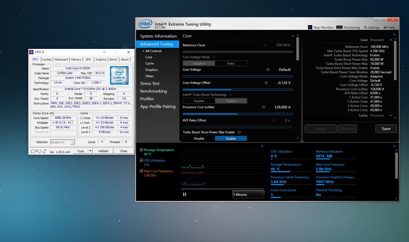
Task: Open System Information section
Action: click(x=158, y=36)
